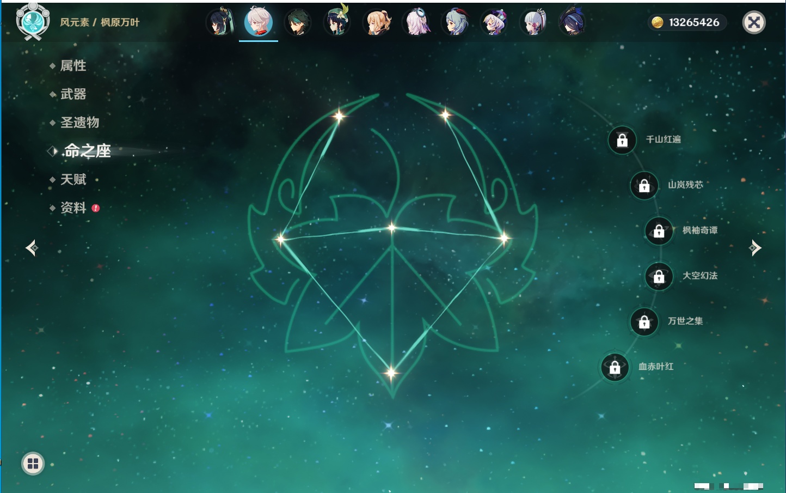Image resolution: width=786 pixels, height=493 pixels.
Task: Click the lock icon for 枫袖奇谭
Action: [x=659, y=230]
